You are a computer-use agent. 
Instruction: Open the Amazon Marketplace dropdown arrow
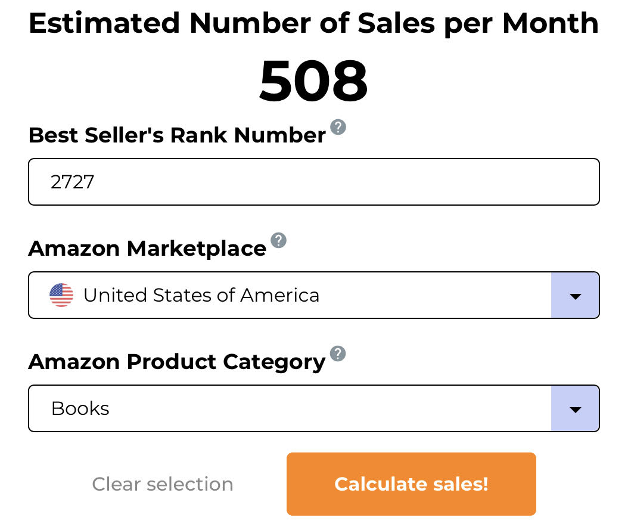575,295
